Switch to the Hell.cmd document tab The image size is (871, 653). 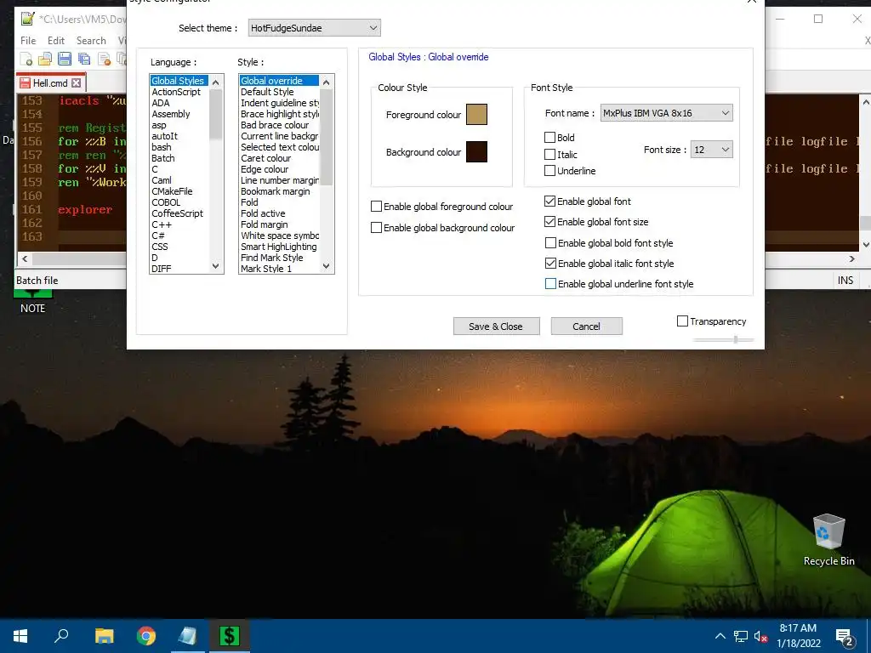[x=50, y=82]
